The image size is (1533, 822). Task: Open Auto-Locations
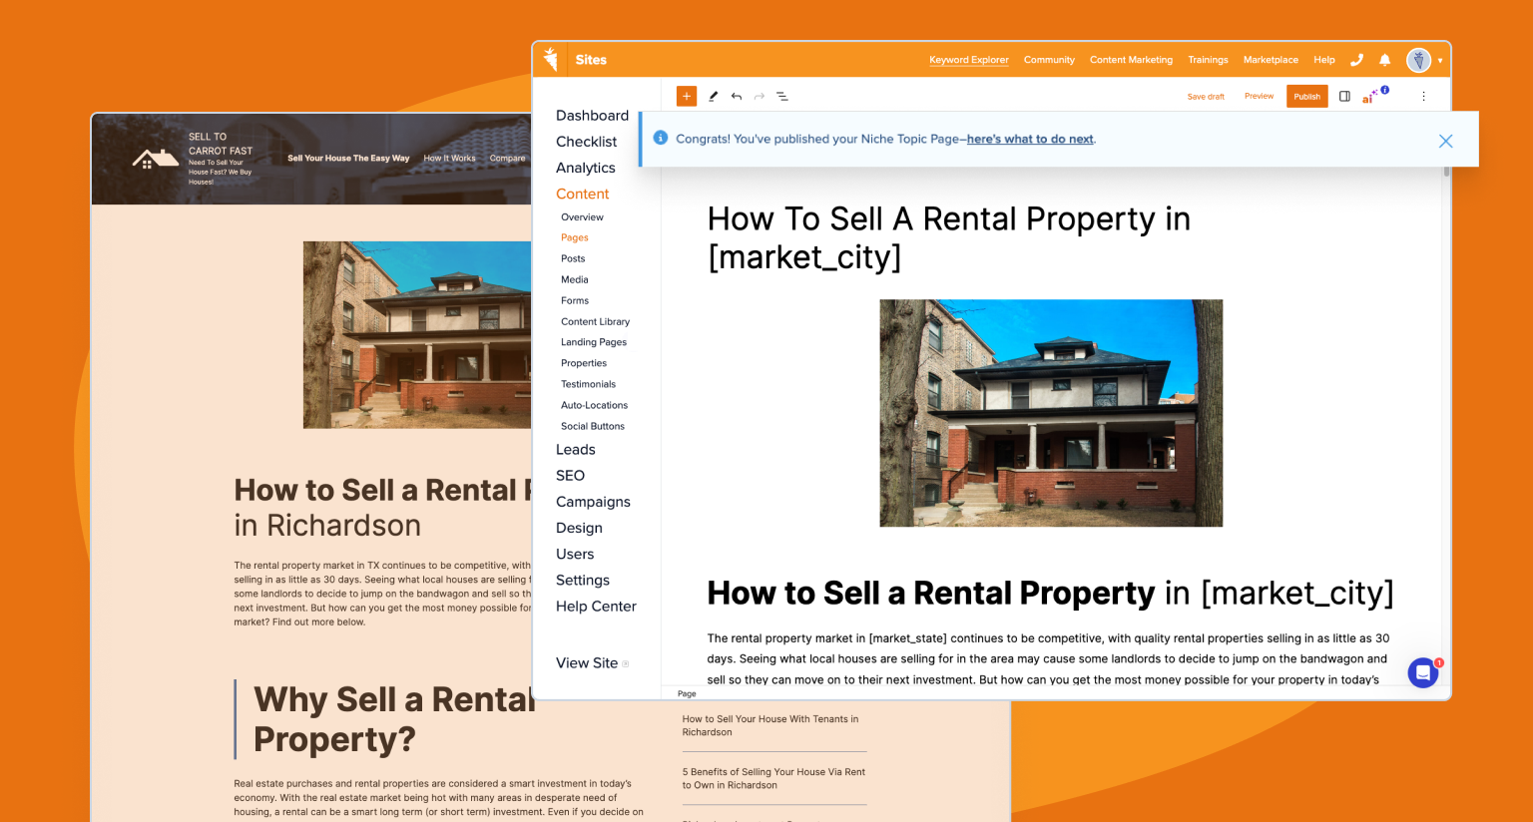point(594,405)
